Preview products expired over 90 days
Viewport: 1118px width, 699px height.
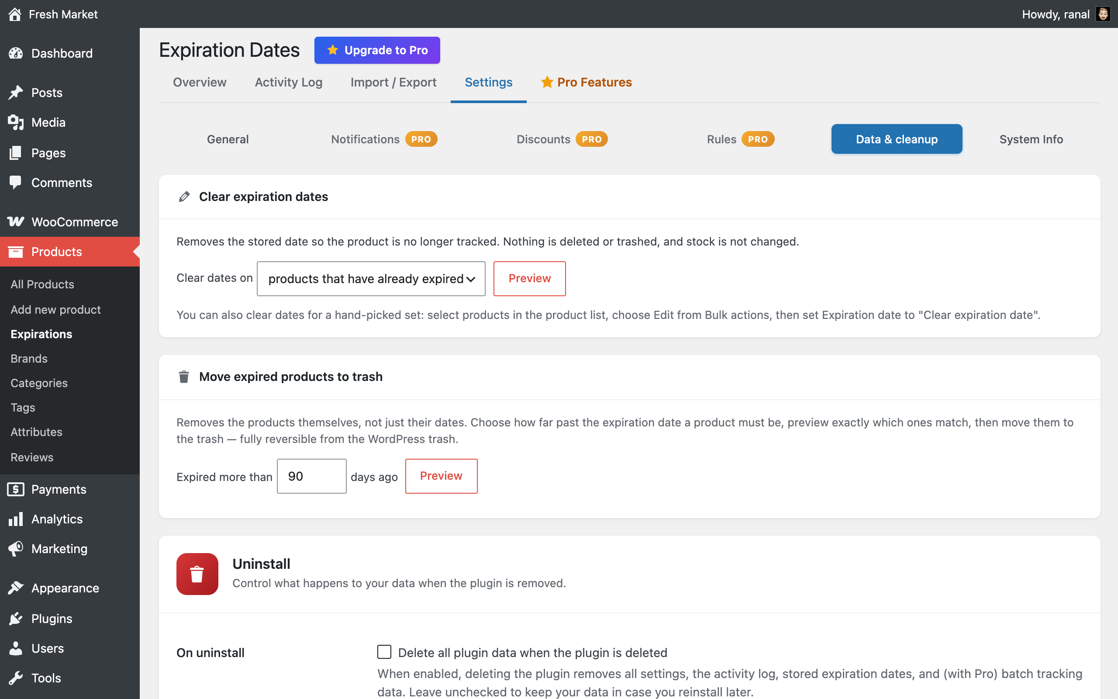tap(441, 476)
